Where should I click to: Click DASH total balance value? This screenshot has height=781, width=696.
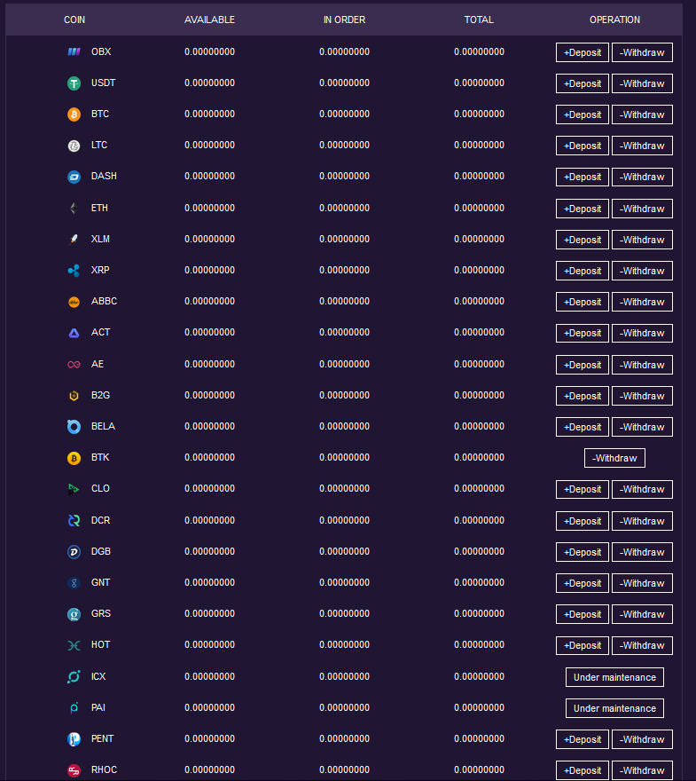tap(479, 177)
